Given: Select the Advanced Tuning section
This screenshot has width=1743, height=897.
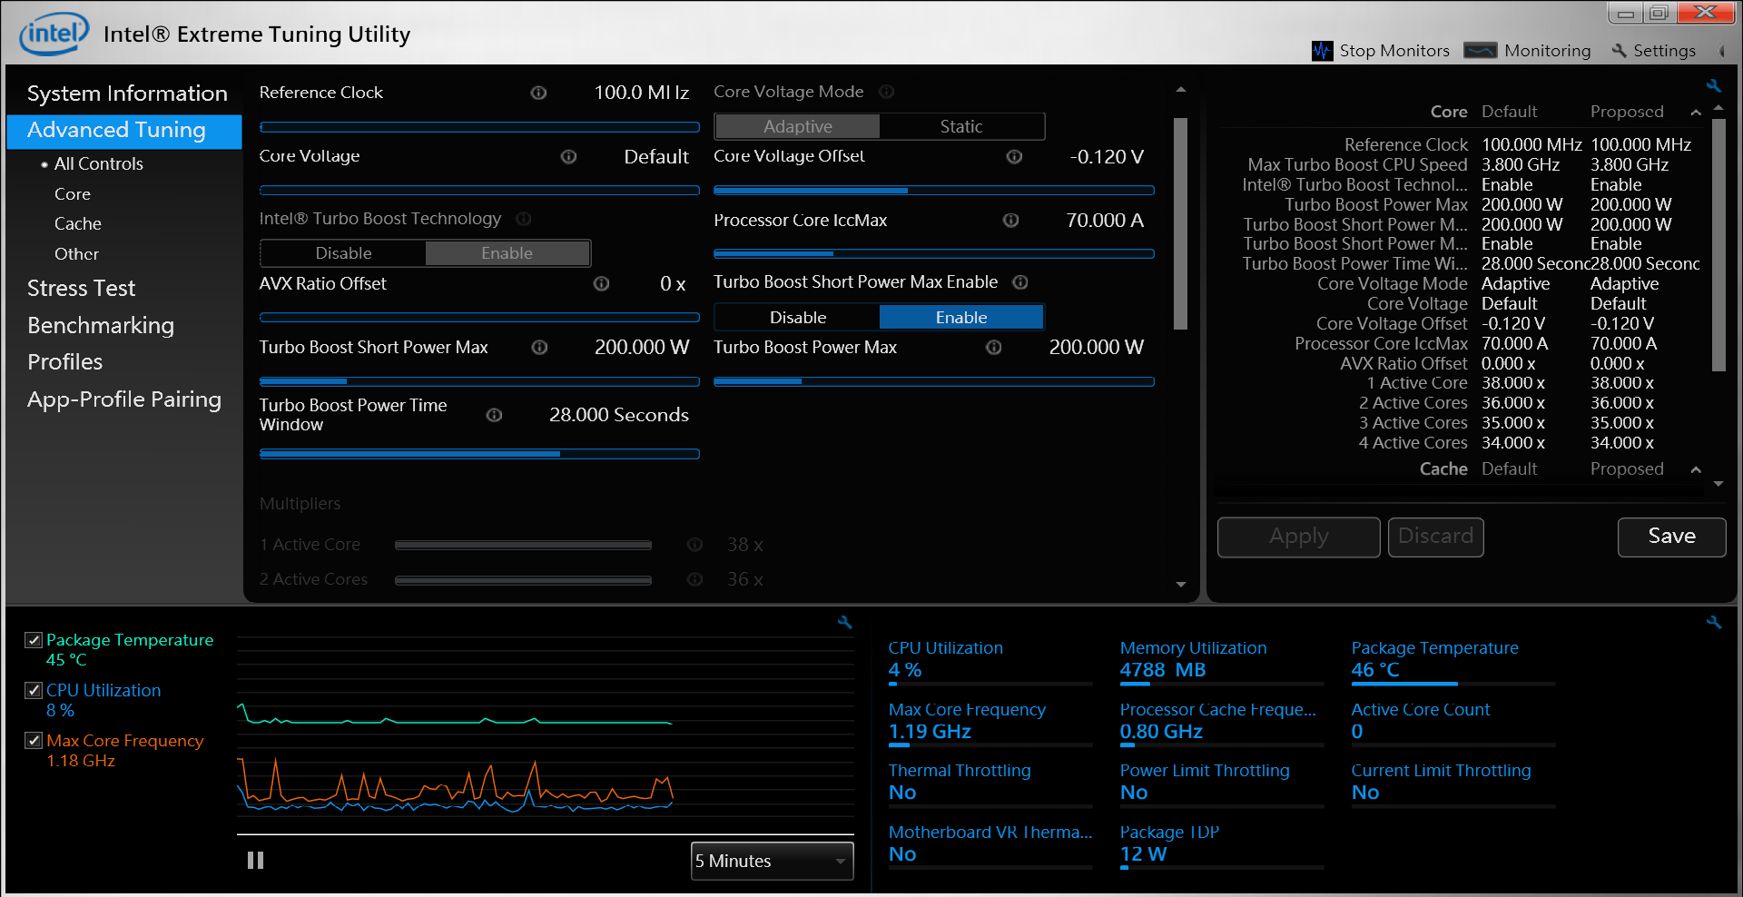Looking at the screenshot, I should (124, 131).
